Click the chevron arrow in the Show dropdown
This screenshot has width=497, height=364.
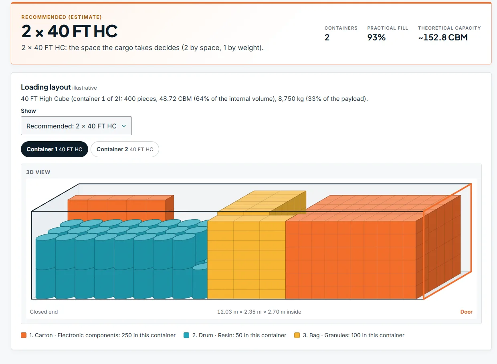[x=124, y=126]
